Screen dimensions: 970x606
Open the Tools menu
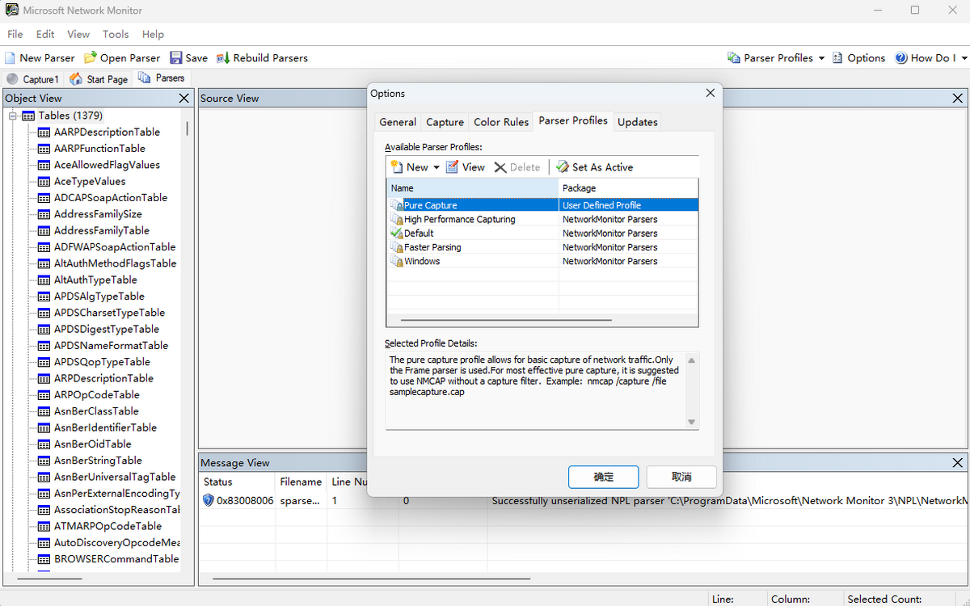point(116,34)
